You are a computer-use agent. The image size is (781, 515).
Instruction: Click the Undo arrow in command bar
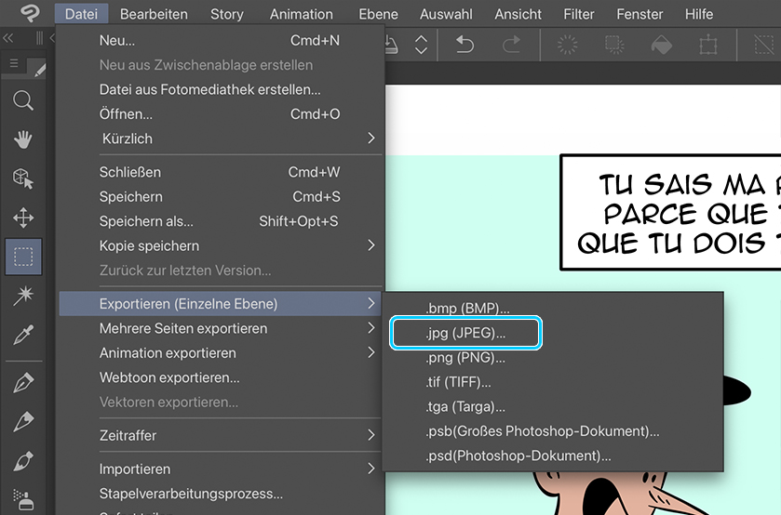[465, 45]
